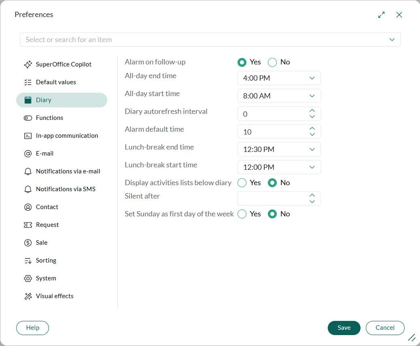Switch to Notifications via SMS section
The width and height of the screenshot is (420, 346).
(65, 189)
